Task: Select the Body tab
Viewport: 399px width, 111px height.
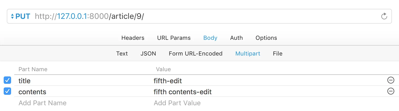Action: pyautogui.click(x=210, y=38)
